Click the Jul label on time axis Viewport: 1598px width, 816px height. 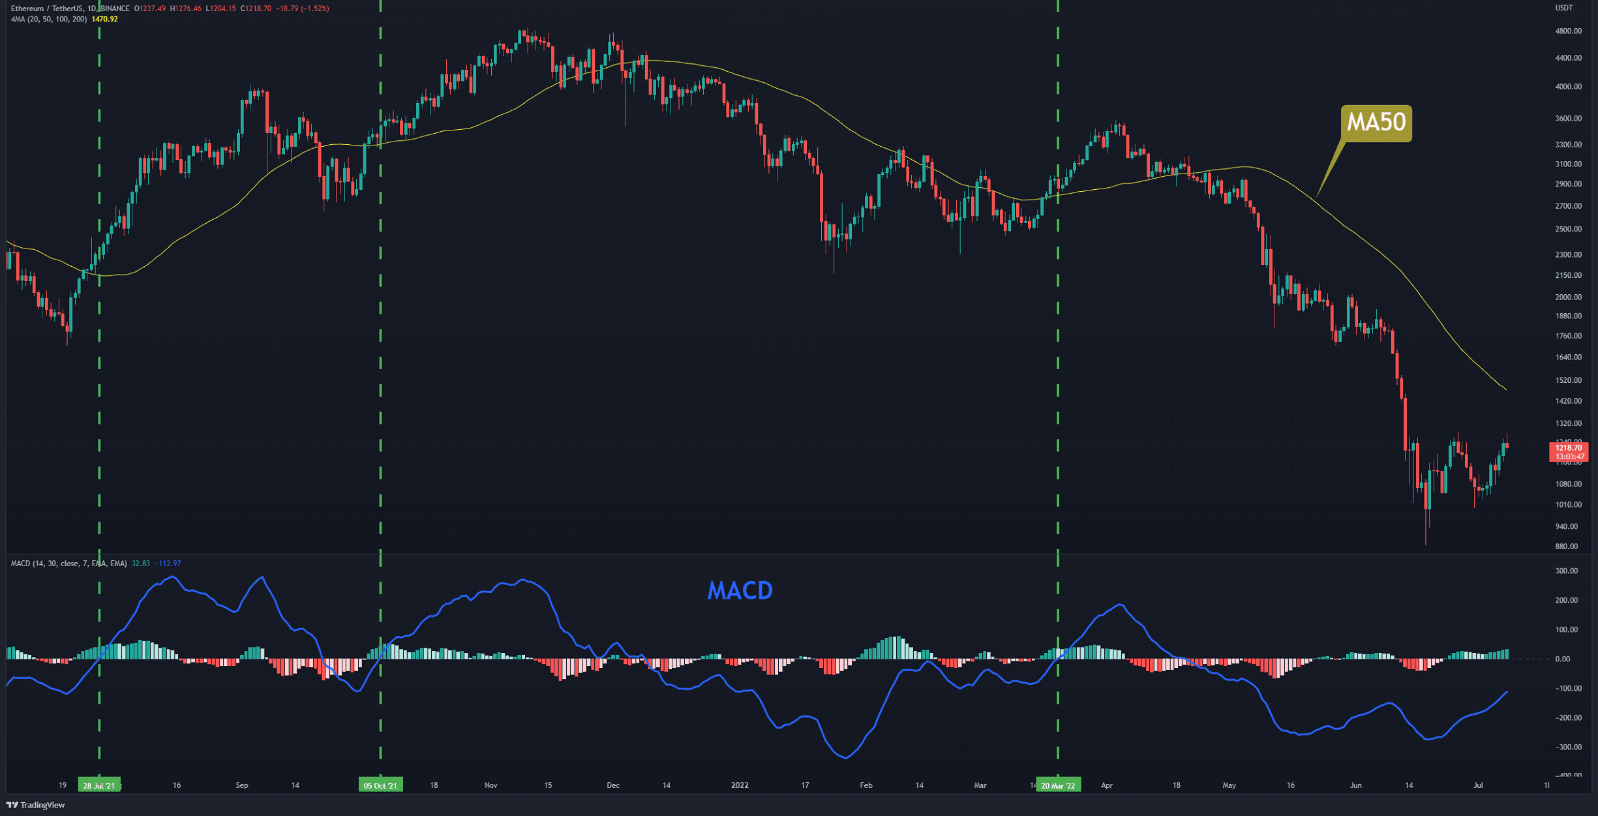1478,785
